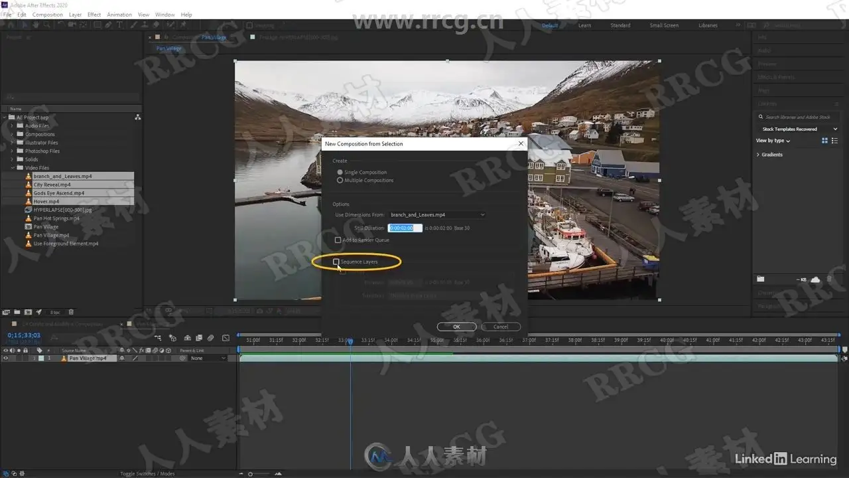The image size is (849, 478).
Task: Open File menu
Action: tap(6, 14)
